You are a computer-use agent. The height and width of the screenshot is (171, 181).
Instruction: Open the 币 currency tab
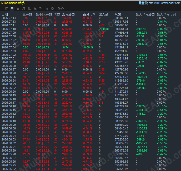tap(41, 9)
